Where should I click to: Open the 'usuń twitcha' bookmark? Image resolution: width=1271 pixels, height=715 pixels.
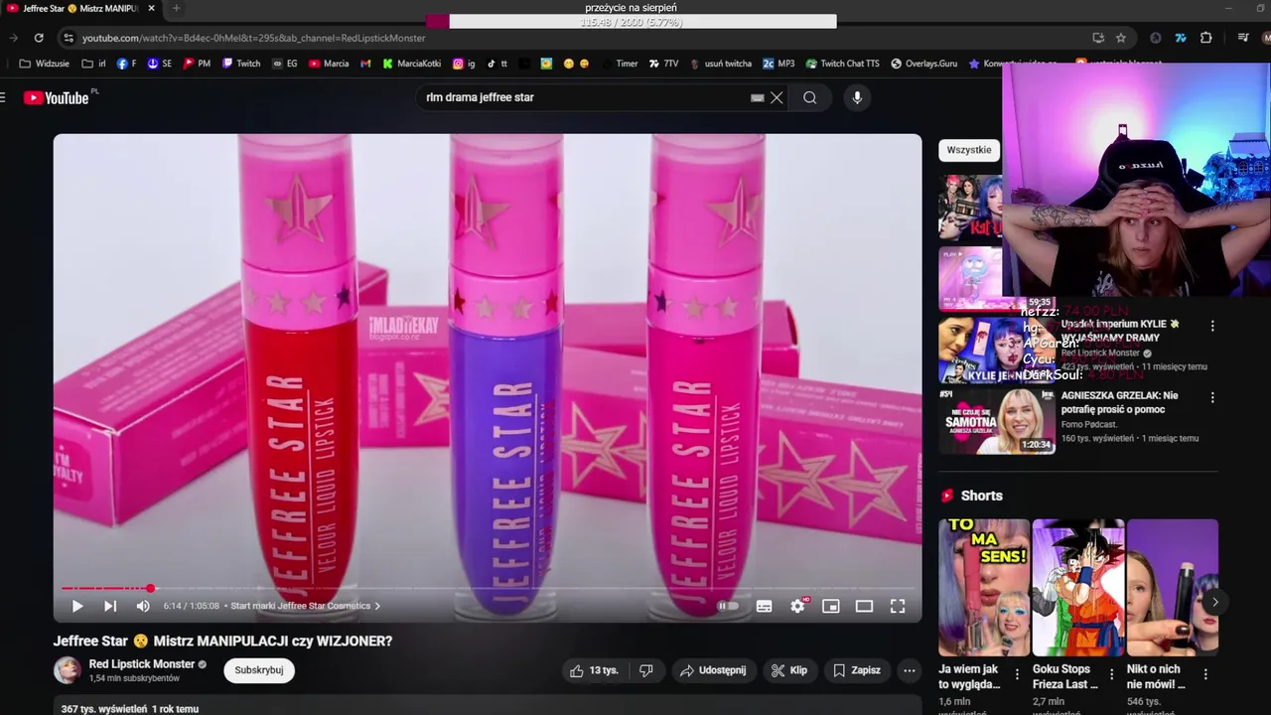point(721,64)
